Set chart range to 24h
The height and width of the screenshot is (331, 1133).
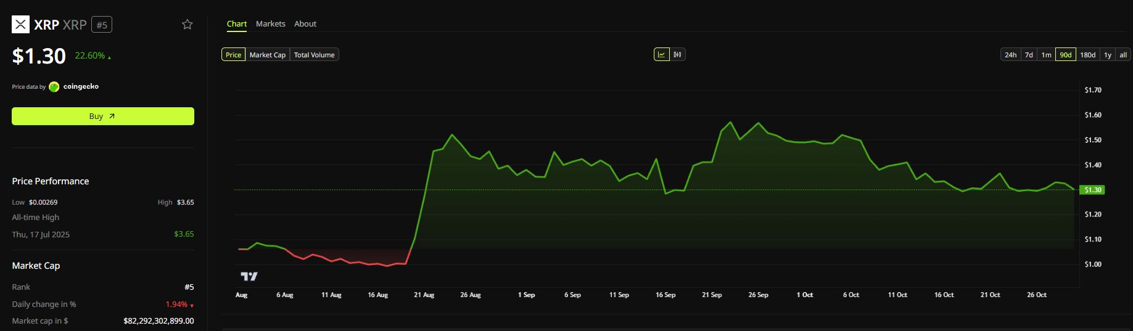tap(1011, 55)
